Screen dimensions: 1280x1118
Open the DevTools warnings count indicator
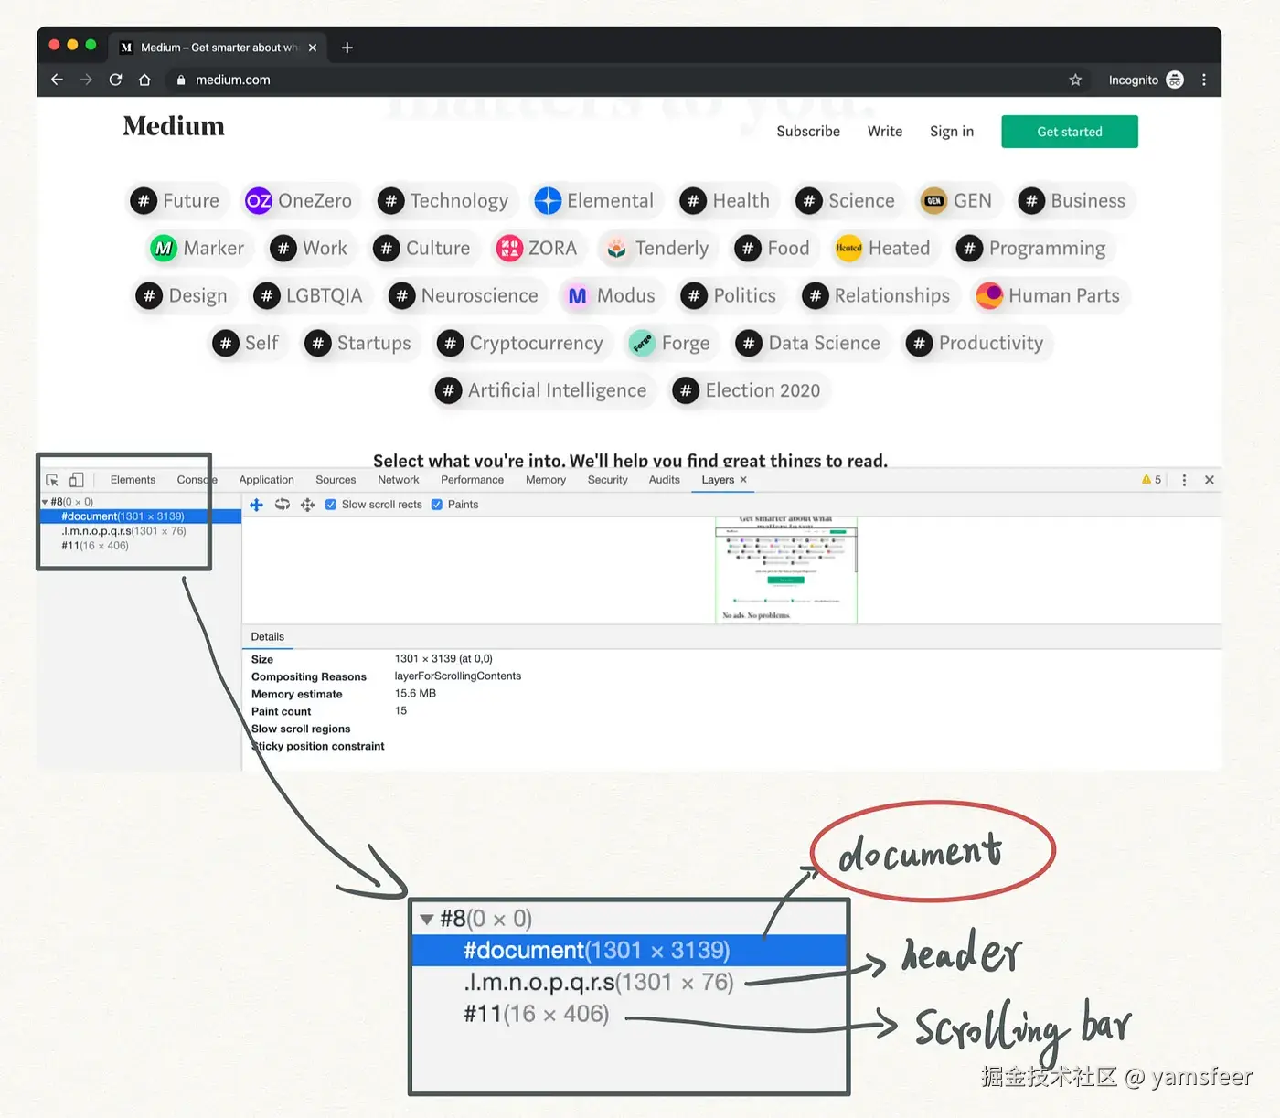coord(1151,480)
